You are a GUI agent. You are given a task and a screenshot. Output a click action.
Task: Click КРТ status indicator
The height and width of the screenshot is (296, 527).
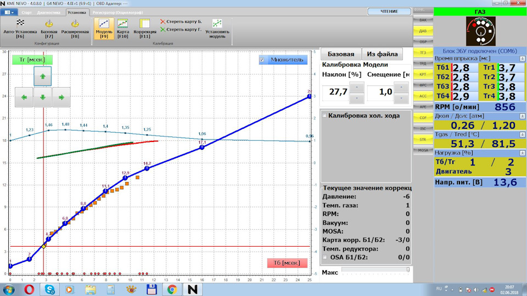[423, 74]
